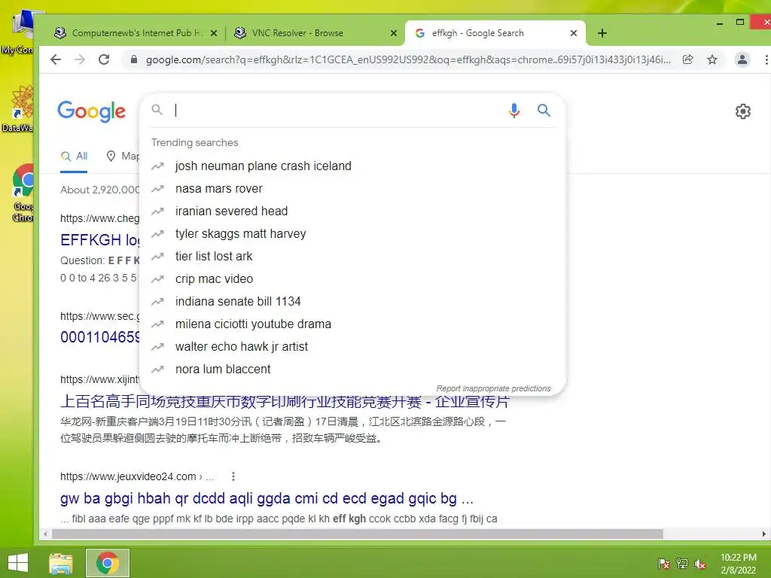This screenshot has width=771, height=578.
Task: Select milena ciciotti youtube drama suggestion
Action: [x=352, y=324]
